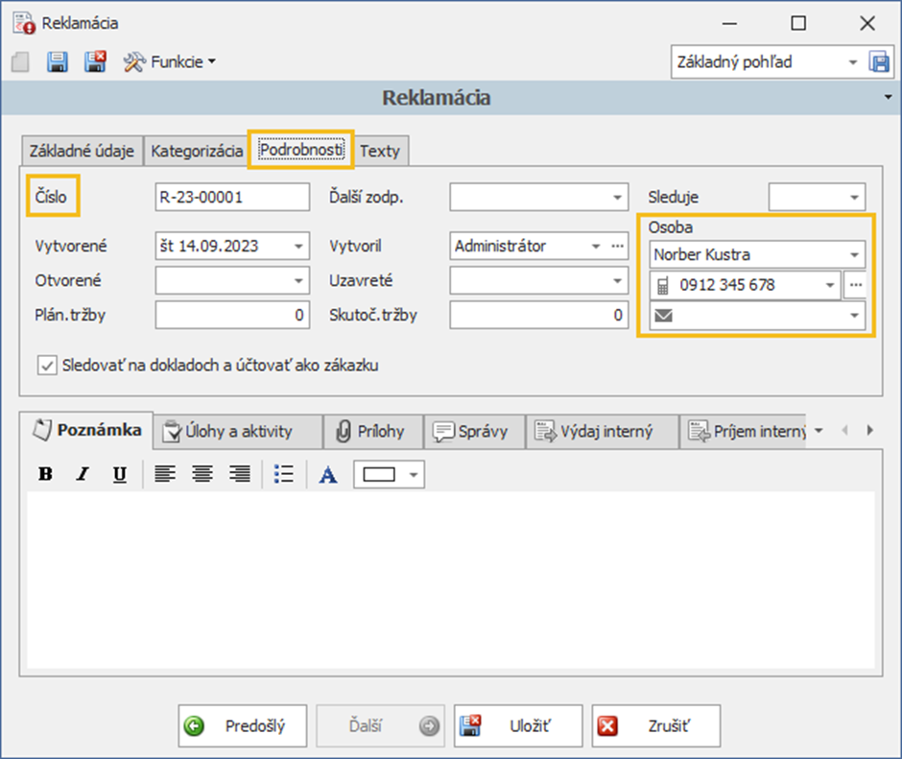Open the Funkcie dropdown menu

[170, 62]
